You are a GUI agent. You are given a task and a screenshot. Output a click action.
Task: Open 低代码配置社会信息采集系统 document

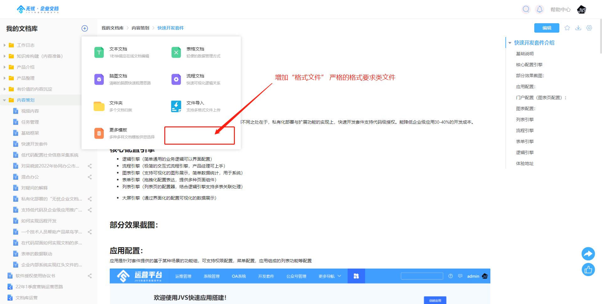pos(50,155)
